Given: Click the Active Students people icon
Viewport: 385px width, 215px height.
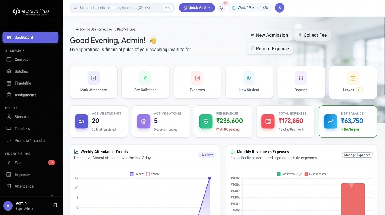Looking at the screenshot, I should pyautogui.click(x=81, y=121).
